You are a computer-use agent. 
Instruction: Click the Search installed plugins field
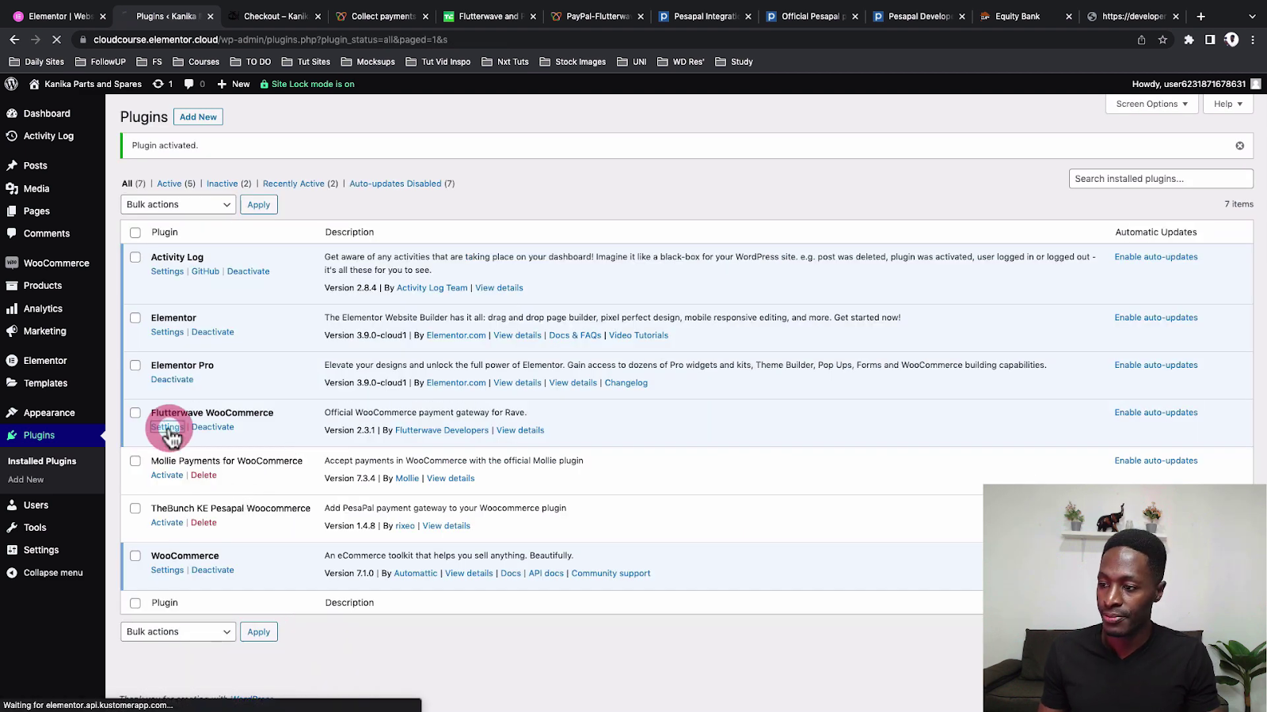pos(1161,179)
